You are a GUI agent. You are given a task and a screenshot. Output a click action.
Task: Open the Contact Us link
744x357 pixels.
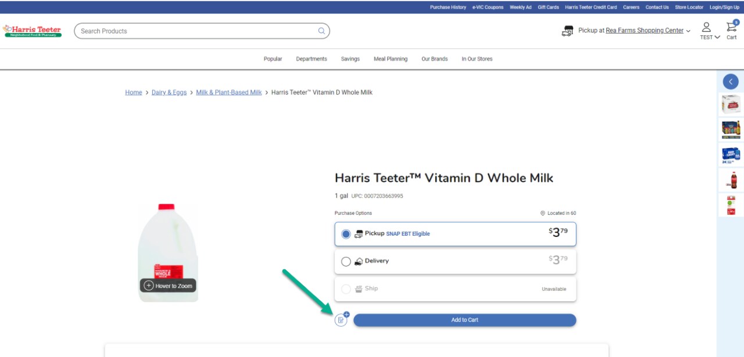657,8
